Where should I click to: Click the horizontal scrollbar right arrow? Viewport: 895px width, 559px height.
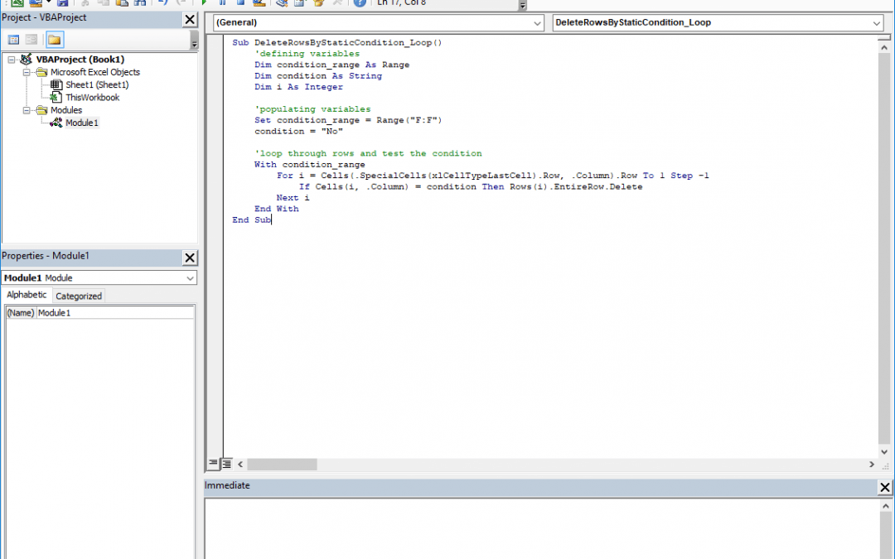tap(872, 465)
